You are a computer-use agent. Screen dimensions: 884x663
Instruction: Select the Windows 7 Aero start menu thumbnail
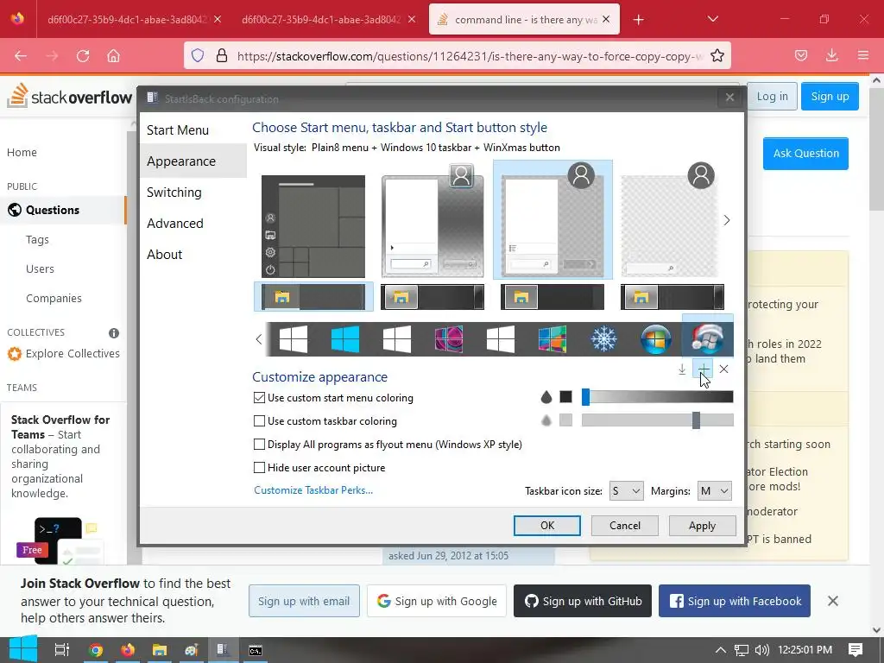point(433,220)
